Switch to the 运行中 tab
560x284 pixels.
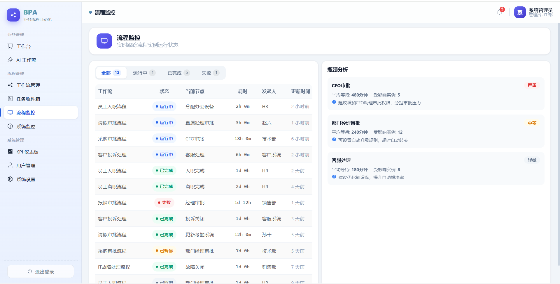pyautogui.click(x=144, y=73)
